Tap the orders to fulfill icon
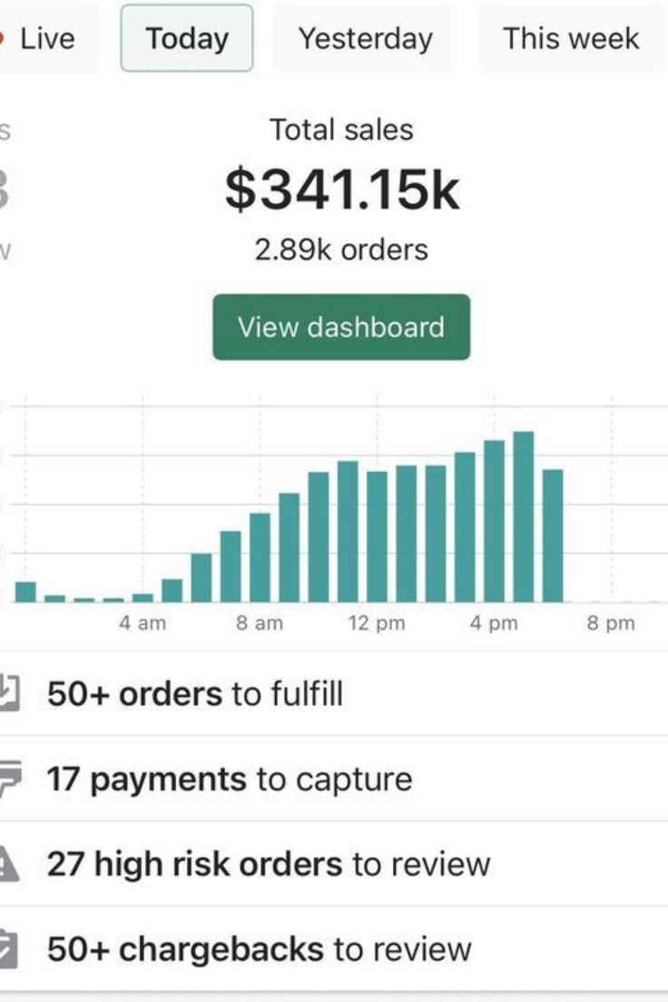Screen dimensions: 668x1002 pyautogui.click(x=9, y=693)
